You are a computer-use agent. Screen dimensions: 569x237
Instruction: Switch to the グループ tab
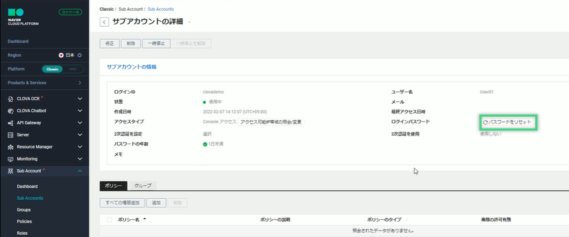click(x=143, y=186)
